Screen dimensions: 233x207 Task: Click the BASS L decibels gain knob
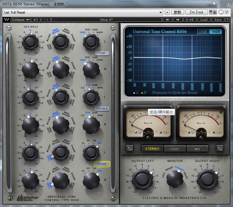[x=30, y=153]
